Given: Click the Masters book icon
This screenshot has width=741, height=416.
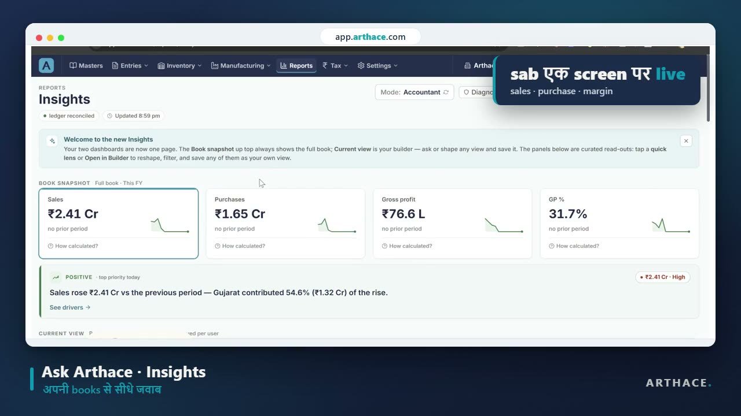Looking at the screenshot, I should pos(73,66).
